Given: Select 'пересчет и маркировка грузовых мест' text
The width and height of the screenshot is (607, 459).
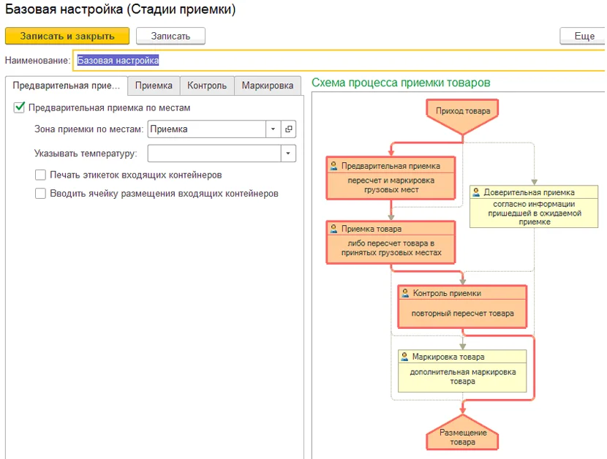Looking at the screenshot, I should tap(391, 185).
